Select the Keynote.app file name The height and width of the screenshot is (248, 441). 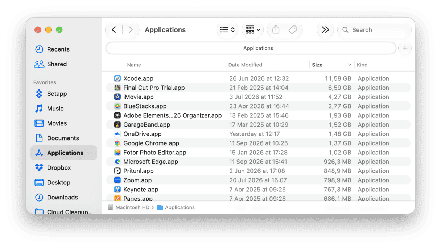tap(141, 190)
